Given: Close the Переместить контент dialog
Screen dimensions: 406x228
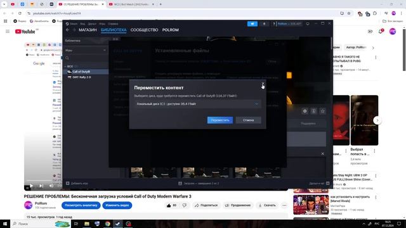Looking at the screenshot, I should click(263, 84).
